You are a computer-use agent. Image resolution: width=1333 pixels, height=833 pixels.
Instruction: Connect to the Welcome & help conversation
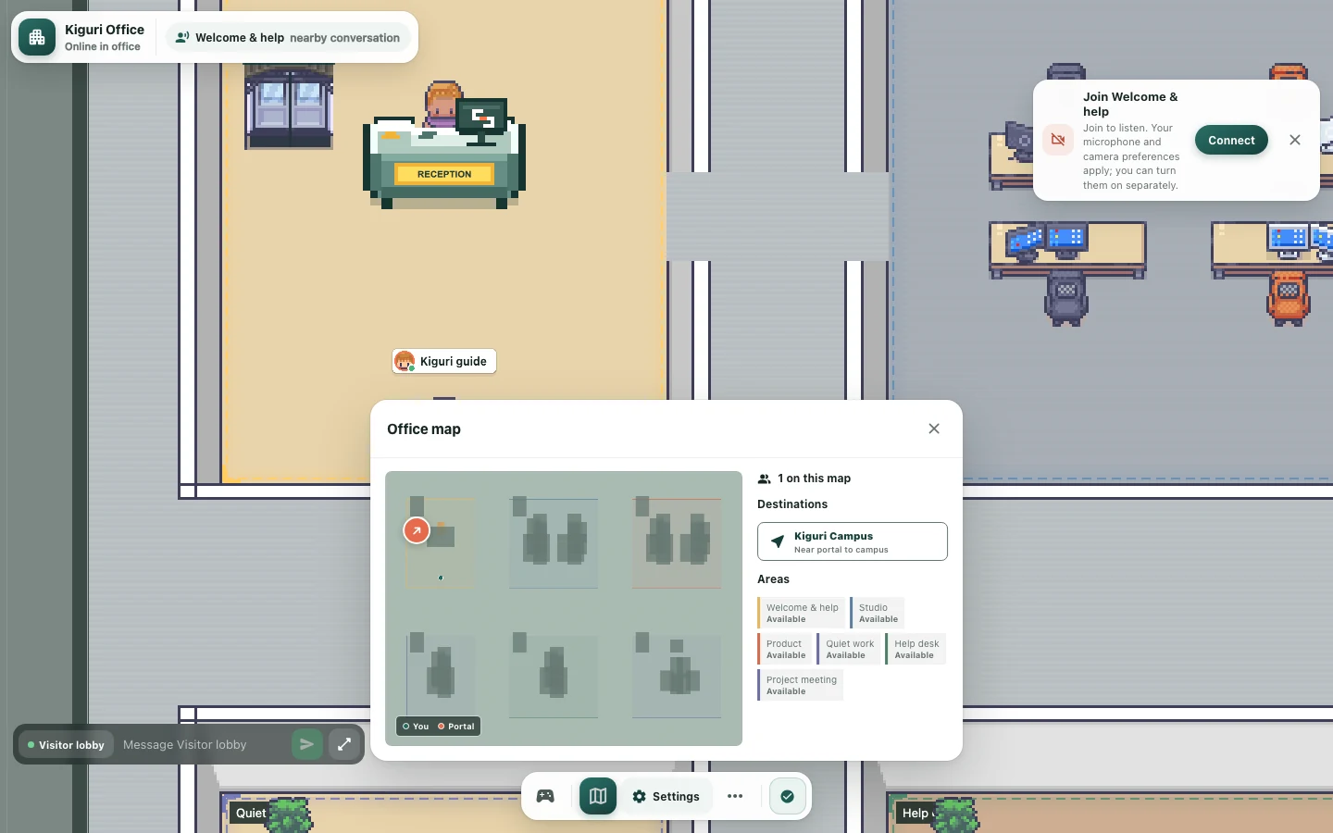point(1231,140)
